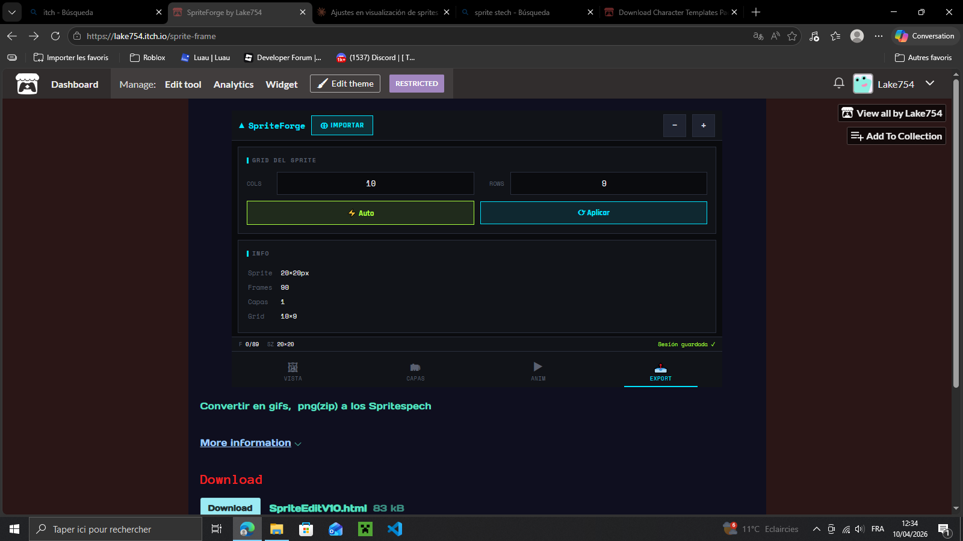Screen dimensions: 963x541
Task: Click the SpriteEditV10.html file name
Action: (318, 508)
